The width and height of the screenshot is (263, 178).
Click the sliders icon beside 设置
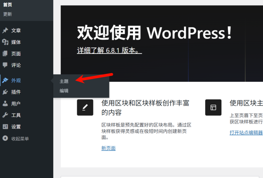pyautogui.click(x=5, y=127)
